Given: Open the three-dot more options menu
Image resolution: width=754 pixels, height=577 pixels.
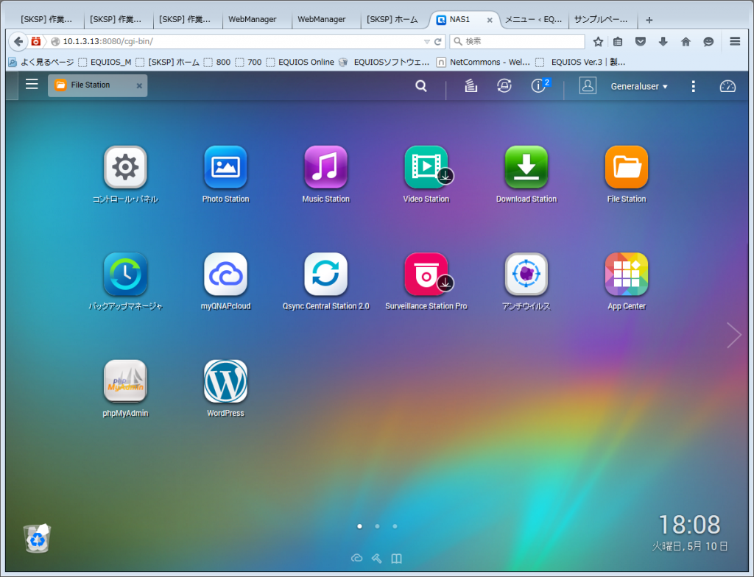Looking at the screenshot, I should pyautogui.click(x=693, y=86).
